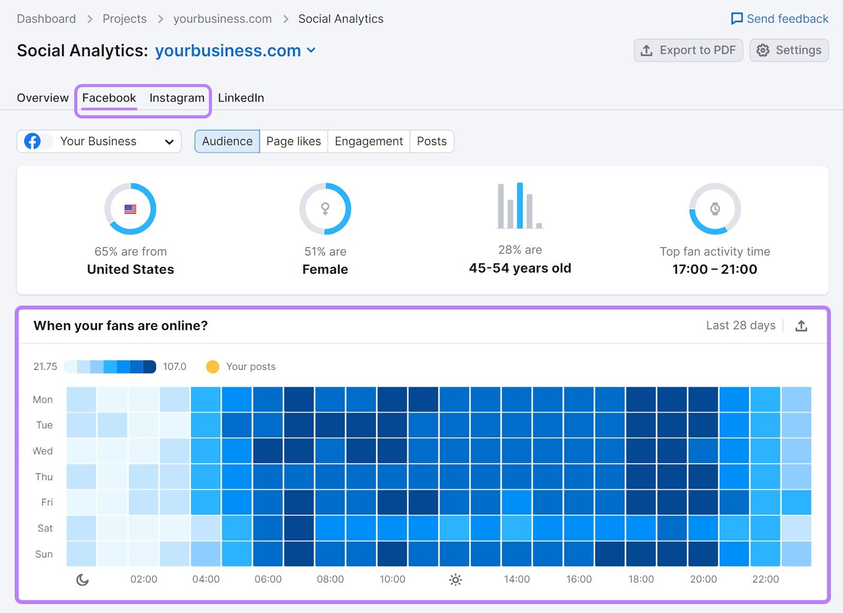The height and width of the screenshot is (613, 843).
Task: Click the sun icon on the heatmap axis
Action: pyautogui.click(x=455, y=579)
